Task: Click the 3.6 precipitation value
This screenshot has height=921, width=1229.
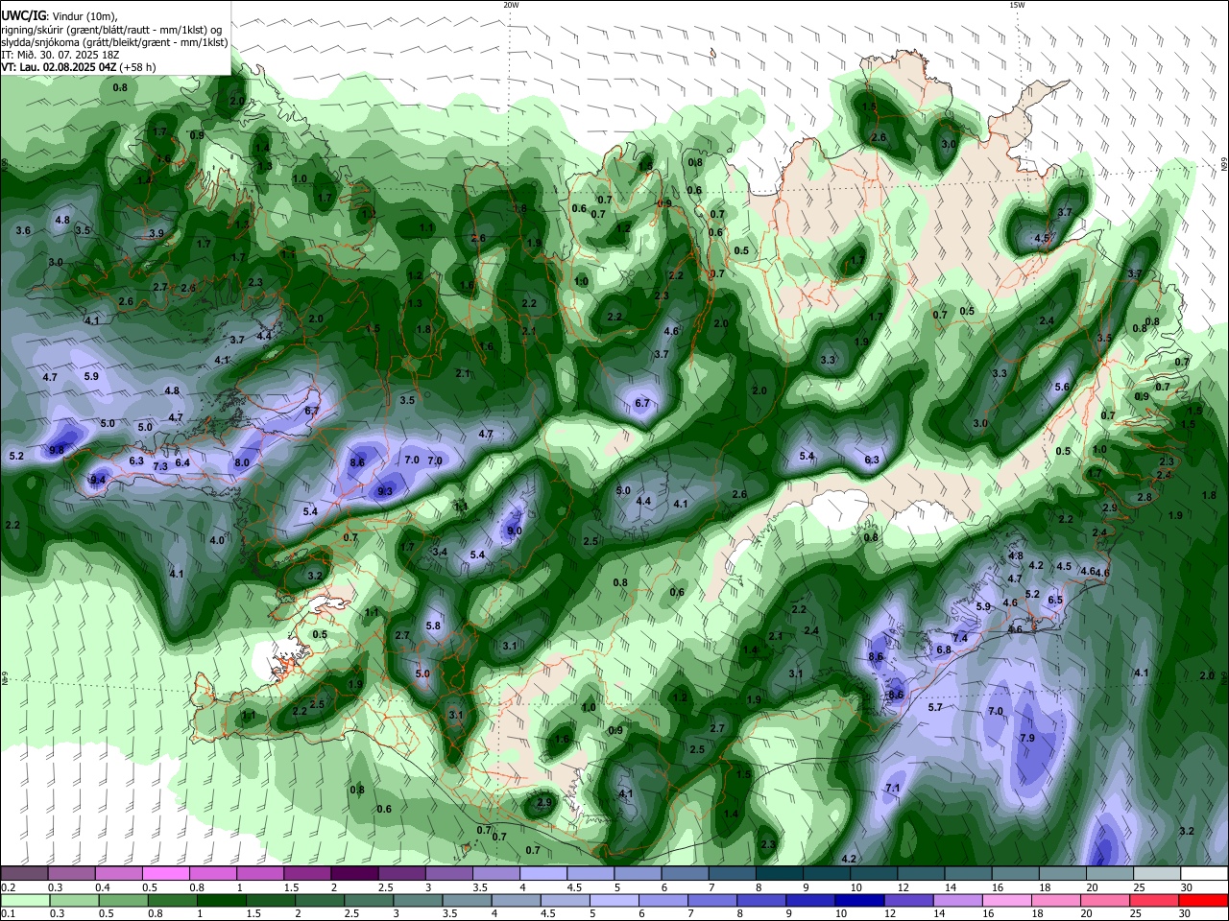Action: [24, 230]
